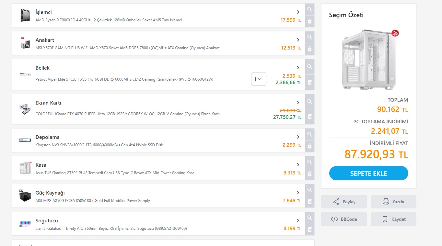Click the 27.750,27 TL graphics card price
The width and height of the screenshot is (442, 246).
tap(287, 117)
